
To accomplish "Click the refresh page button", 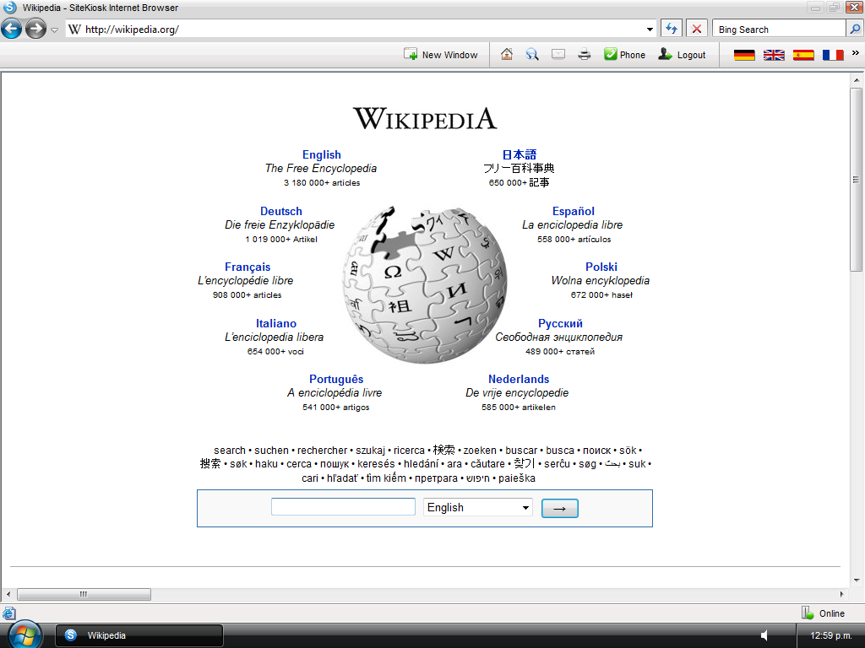I will [x=672, y=29].
